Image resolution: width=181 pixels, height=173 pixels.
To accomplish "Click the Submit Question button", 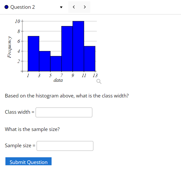I will [x=29, y=161].
